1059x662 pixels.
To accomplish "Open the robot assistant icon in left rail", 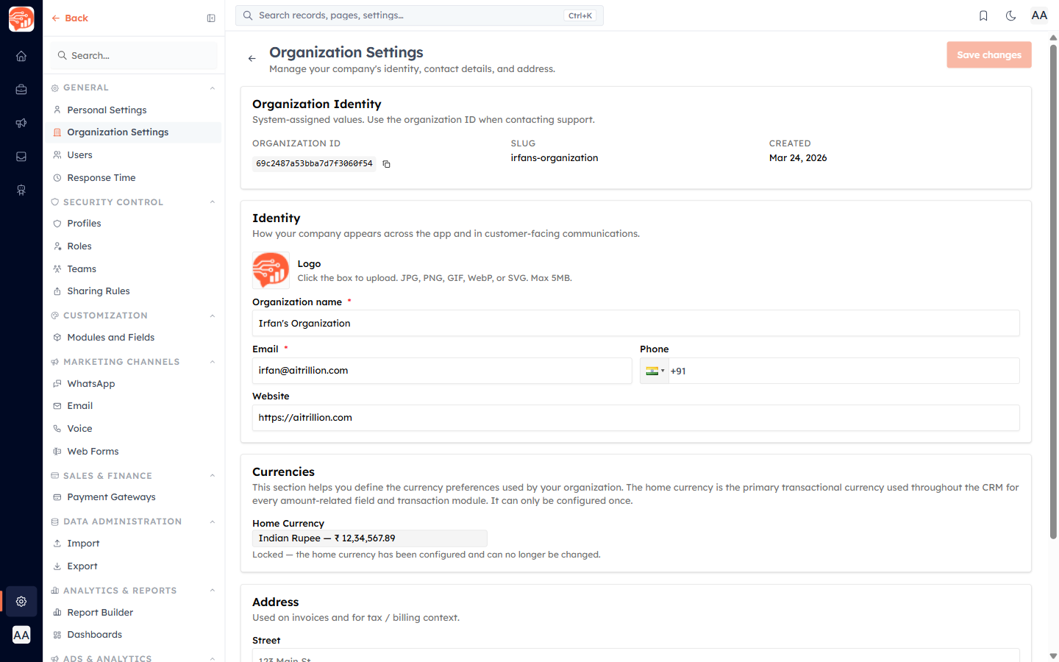I will click(21, 190).
